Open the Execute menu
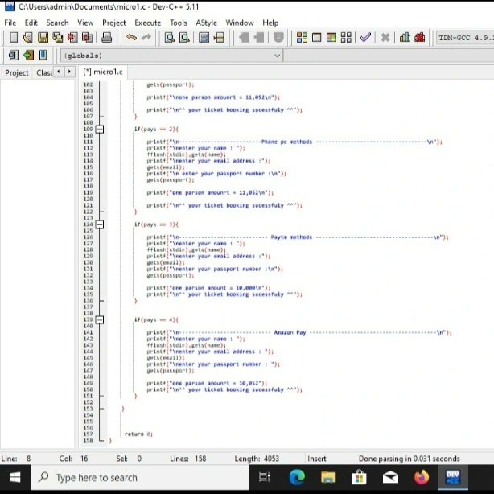This screenshot has width=494, height=494. [x=148, y=23]
